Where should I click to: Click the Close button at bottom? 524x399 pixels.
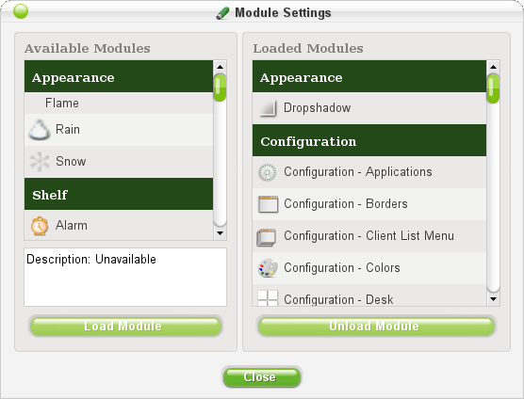262,377
